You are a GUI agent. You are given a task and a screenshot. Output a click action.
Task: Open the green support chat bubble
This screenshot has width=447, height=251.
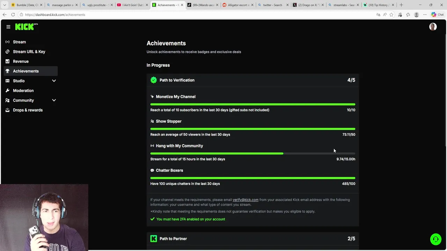pyautogui.click(x=435, y=239)
